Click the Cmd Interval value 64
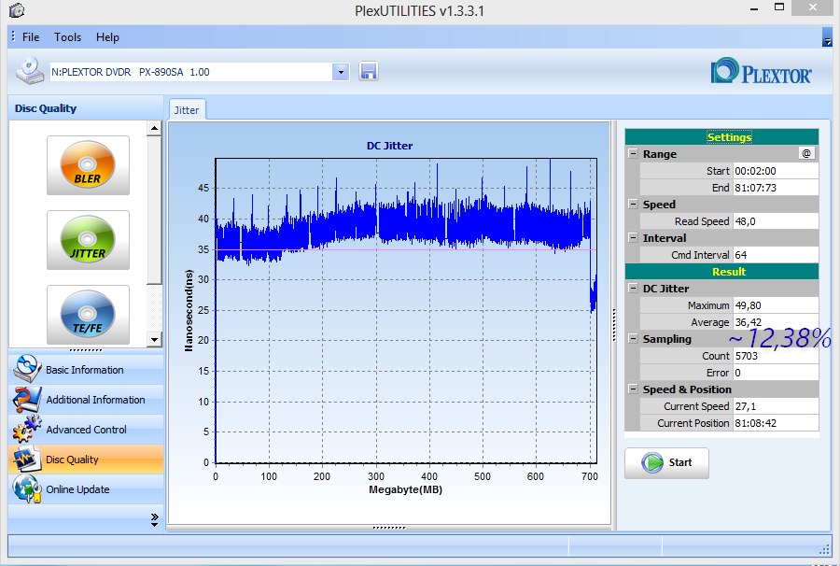The image size is (840, 566). [776, 255]
